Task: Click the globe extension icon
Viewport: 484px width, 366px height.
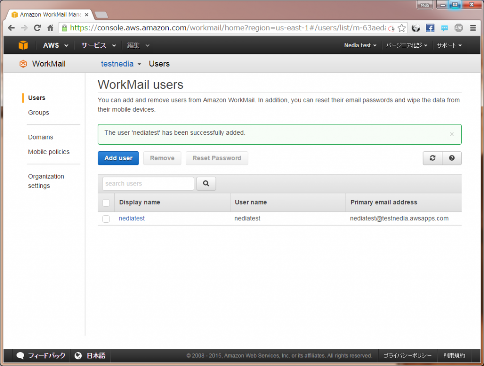Action: point(416,28)
